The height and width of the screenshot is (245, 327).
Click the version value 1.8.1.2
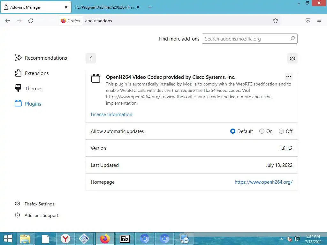tap(286, 148)
